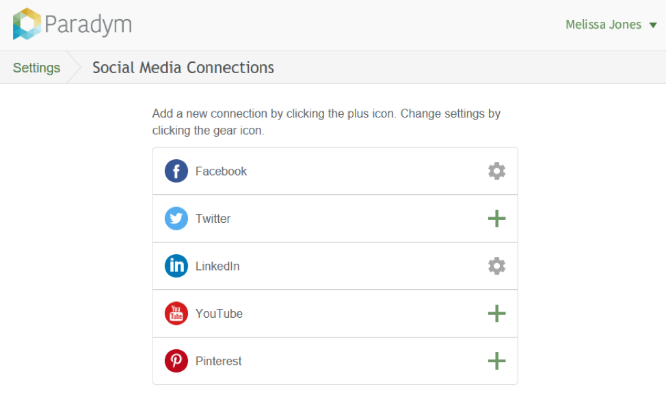This screenshot has height=393, width=666.
Task: Select the Facebook row label
Action: [x=221, y=171]
